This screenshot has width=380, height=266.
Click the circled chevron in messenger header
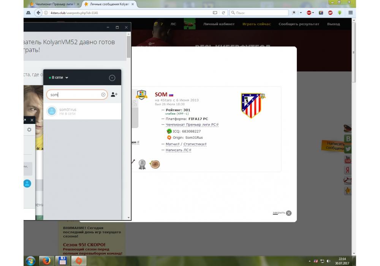pos(112,78)
